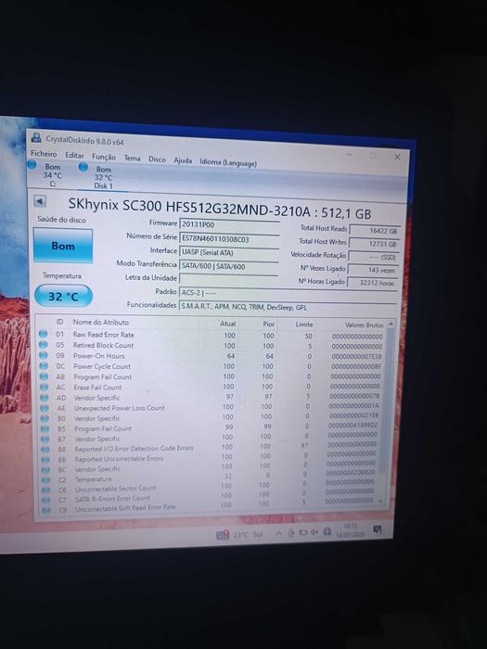Viewport: 487px width, 649px height.
Task: Select the Raw Read Error Rate row text
Action: coord(104,335)
